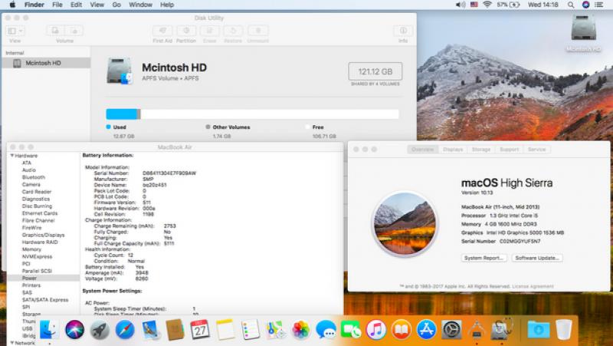Select Ethernet Cards in hardware list
The width and height of the screenshot is (613, 346).
(x=40, y=213)
